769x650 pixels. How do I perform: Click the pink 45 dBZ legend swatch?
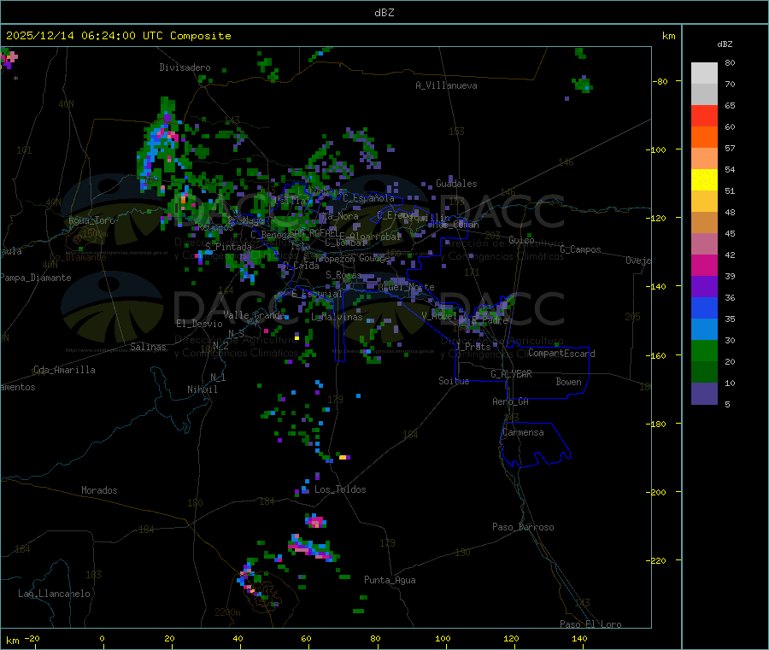click(x=704, y=244)
